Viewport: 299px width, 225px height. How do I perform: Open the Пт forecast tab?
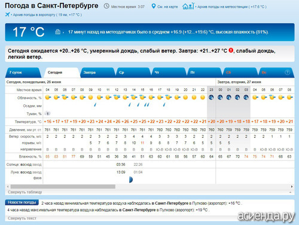(x=205, y=72)
